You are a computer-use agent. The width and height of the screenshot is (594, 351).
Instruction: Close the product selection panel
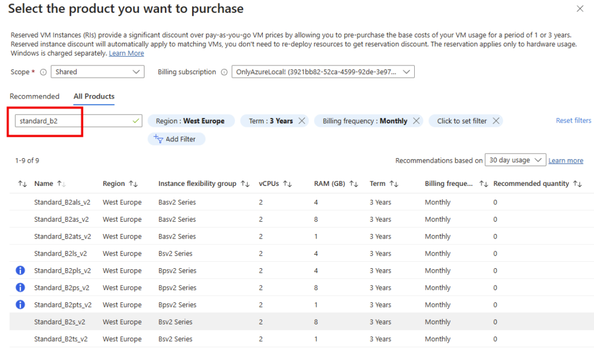579,8
